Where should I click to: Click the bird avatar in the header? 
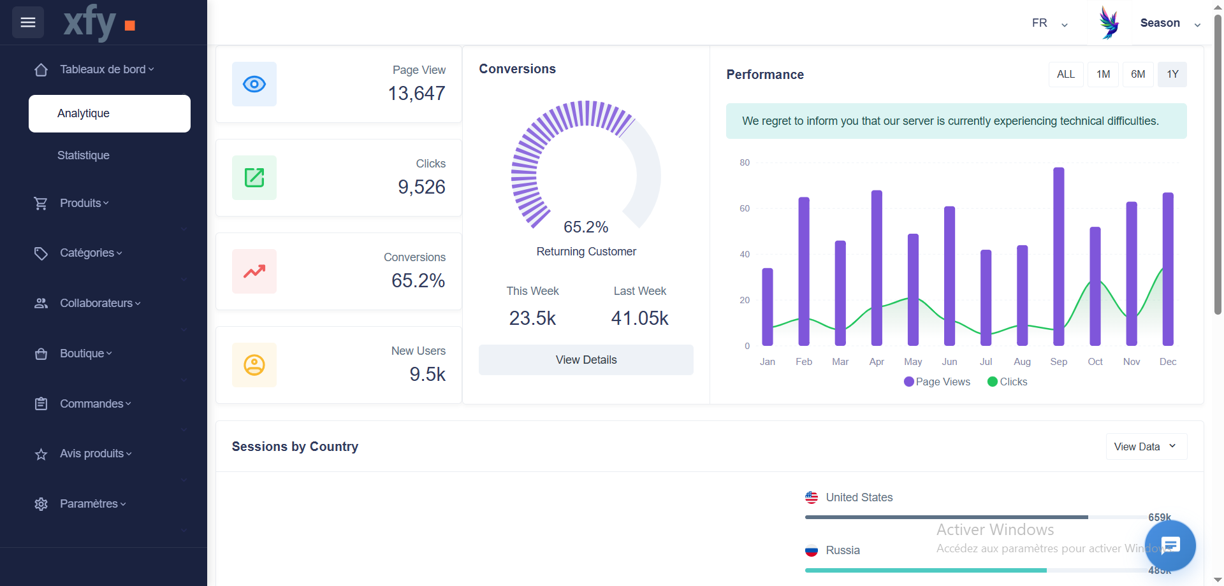(x=1109, y=23)
